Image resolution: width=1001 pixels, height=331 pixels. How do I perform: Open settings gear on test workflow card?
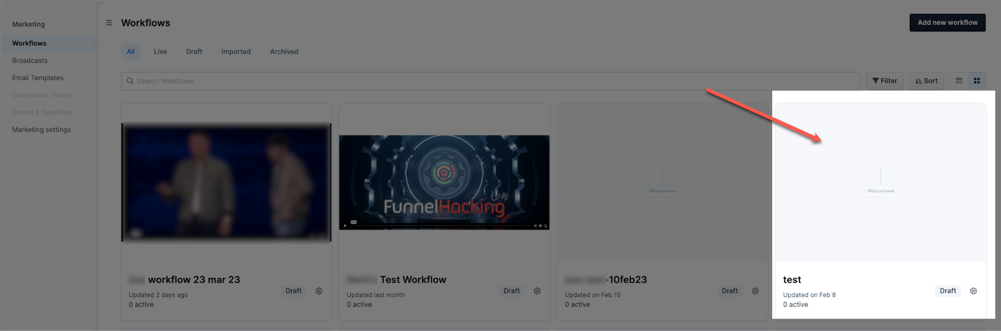973,291
